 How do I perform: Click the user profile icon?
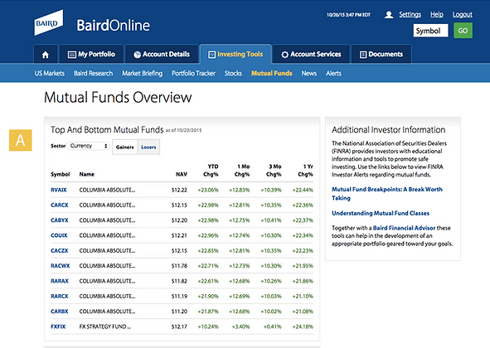point(389,15)
